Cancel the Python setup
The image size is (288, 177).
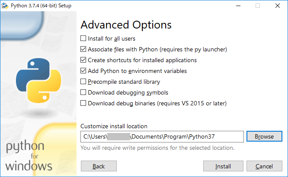coord(264,166)
